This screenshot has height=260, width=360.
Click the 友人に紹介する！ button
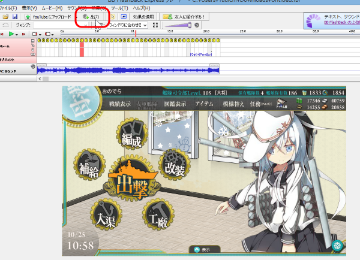[x=184, y=17]
